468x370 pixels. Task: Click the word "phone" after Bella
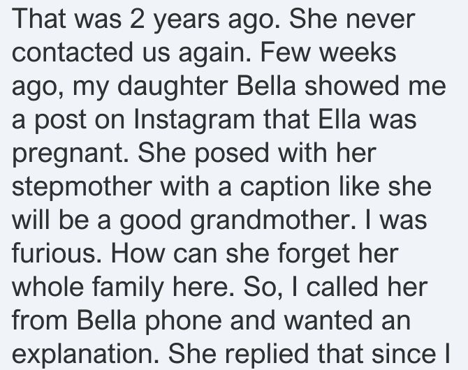[x=183, y=321]
